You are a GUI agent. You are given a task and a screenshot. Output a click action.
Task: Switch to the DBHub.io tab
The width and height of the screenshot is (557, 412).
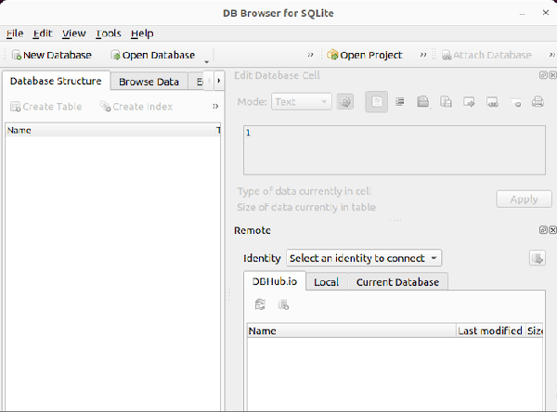(275, 281)
